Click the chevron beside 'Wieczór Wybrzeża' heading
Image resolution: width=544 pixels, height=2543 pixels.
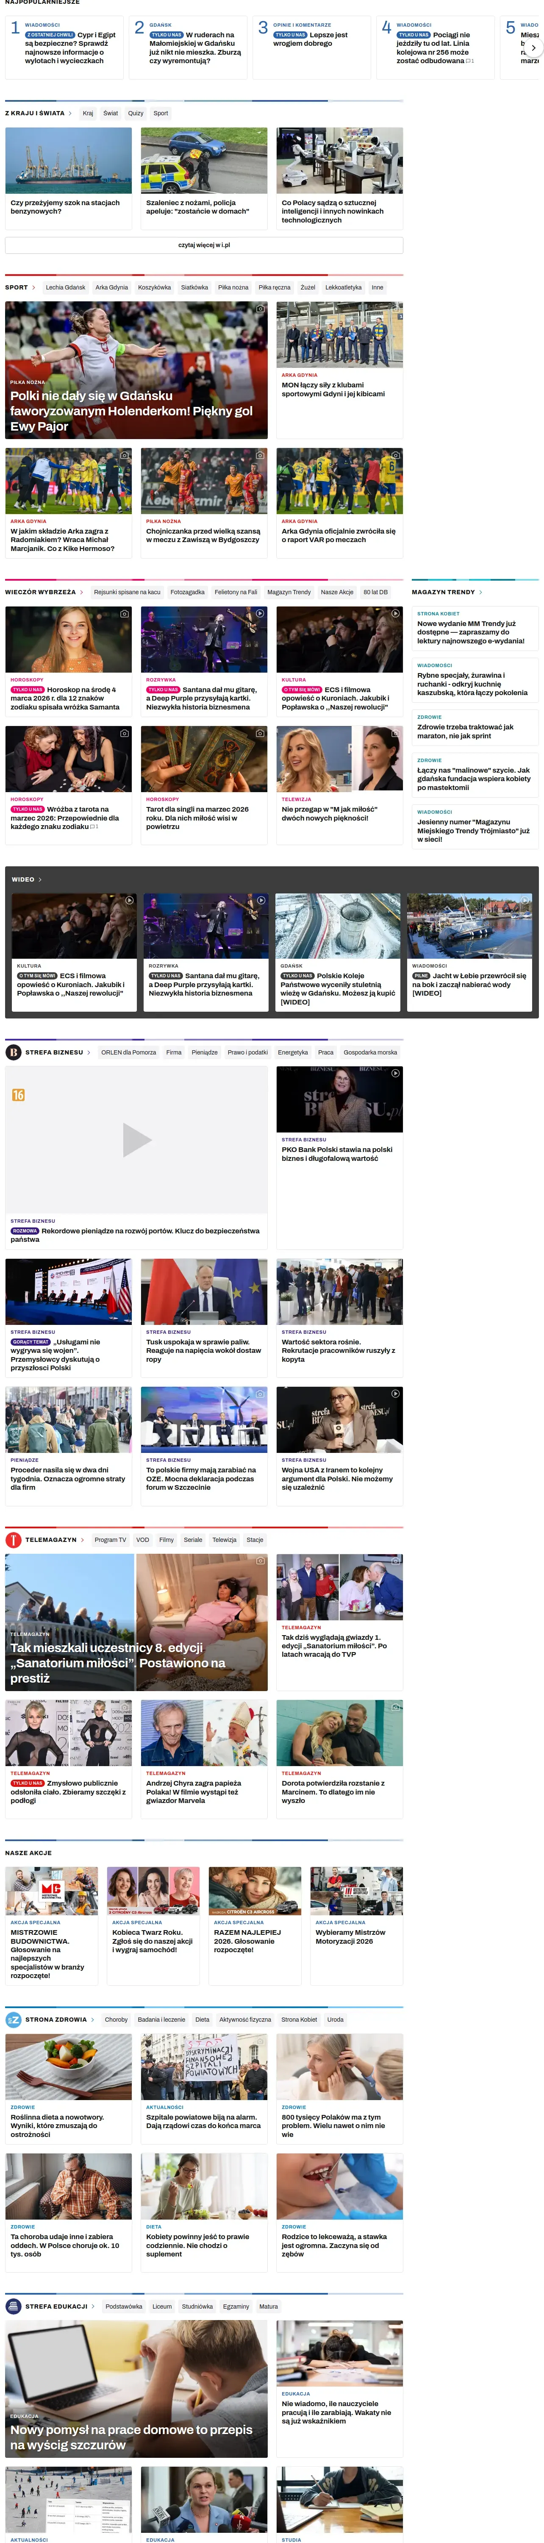click(x=82, y=593)
